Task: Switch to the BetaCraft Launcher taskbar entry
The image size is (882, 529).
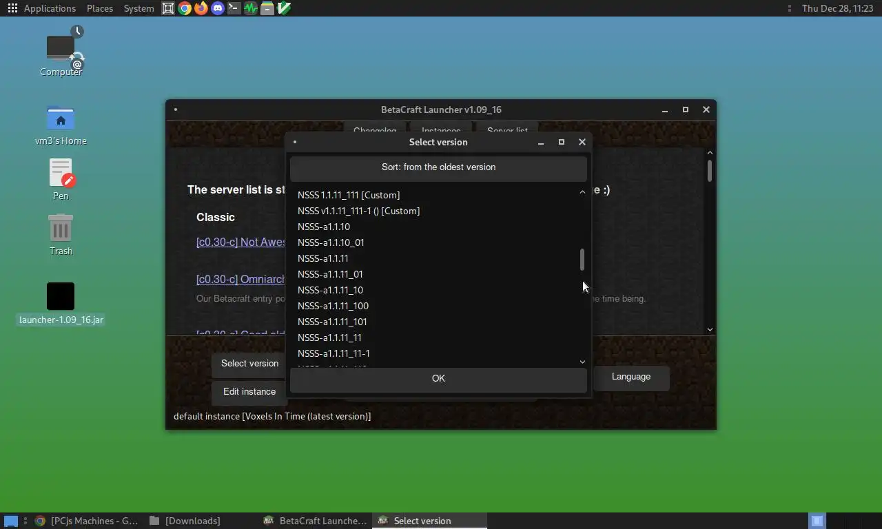Action: pos(316,521)
